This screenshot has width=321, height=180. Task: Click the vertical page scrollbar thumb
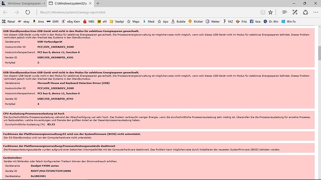coord(319,53)
